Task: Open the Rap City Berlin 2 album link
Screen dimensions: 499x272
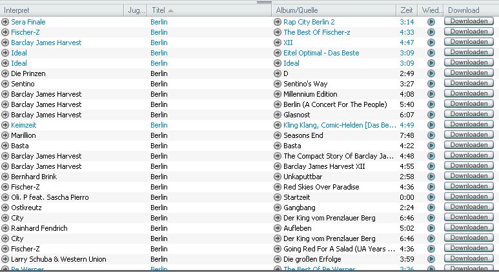Action: click(309, 22)
